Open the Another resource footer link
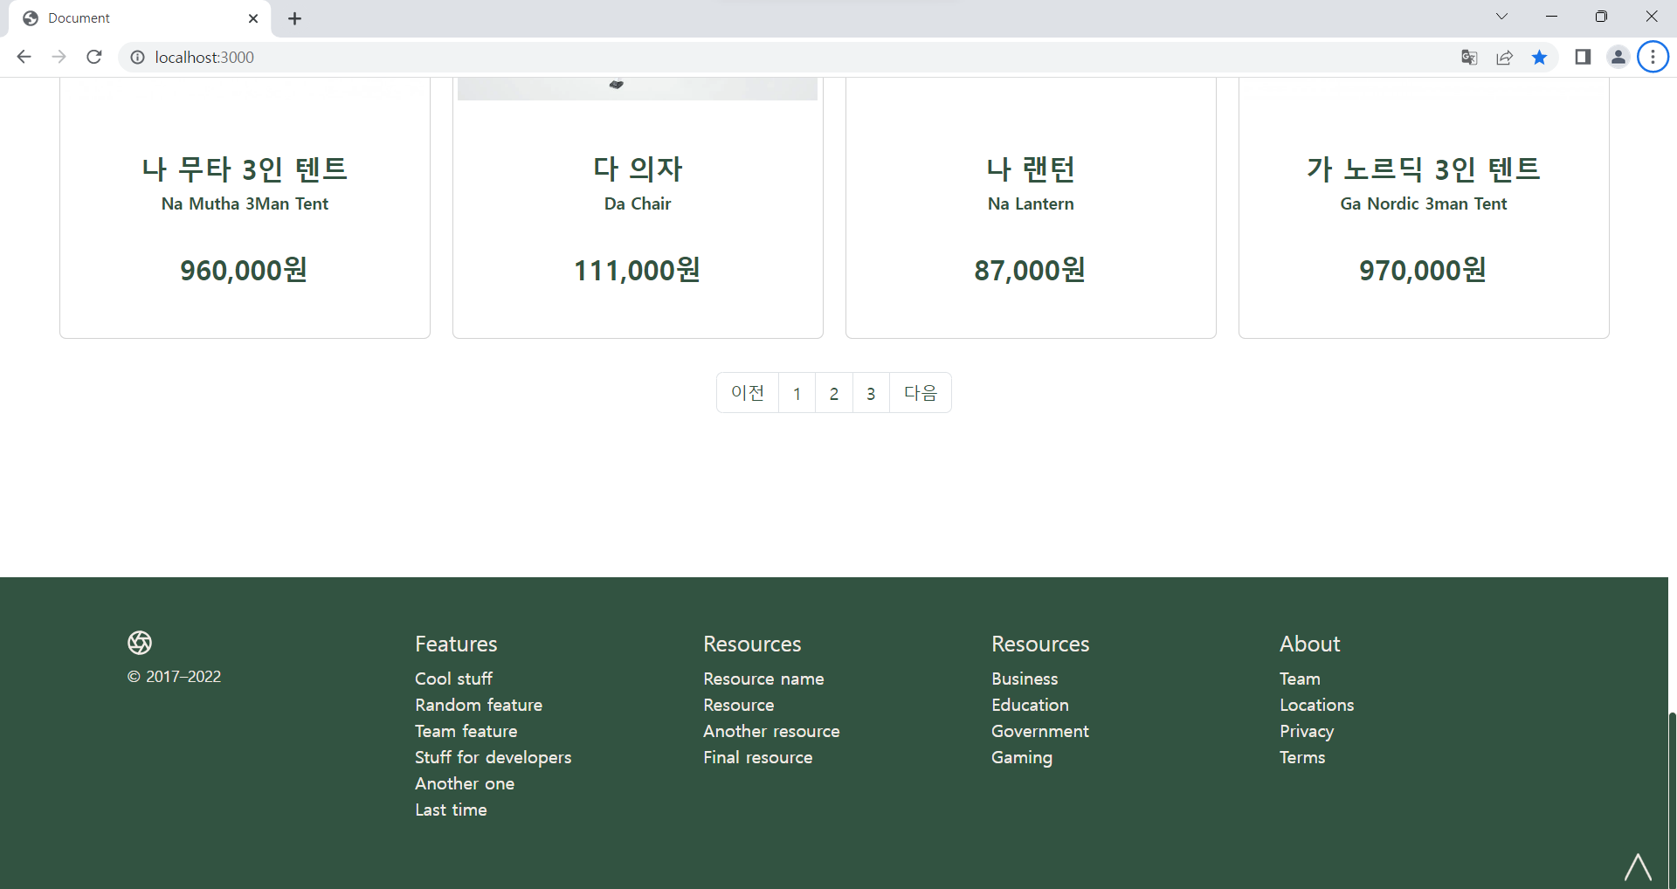Viewport: 1677px width, 889px height. click(771, 731)
